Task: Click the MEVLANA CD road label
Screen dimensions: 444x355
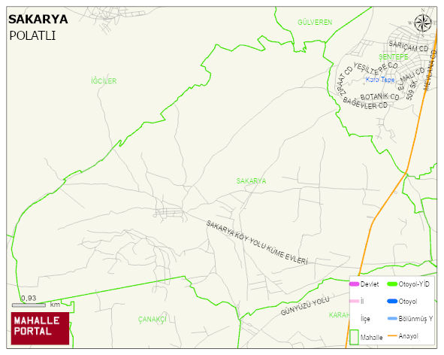Action: point(430,70)
